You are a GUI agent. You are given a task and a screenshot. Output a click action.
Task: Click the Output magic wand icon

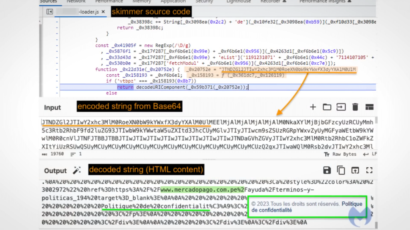click(x=76, y=171)
